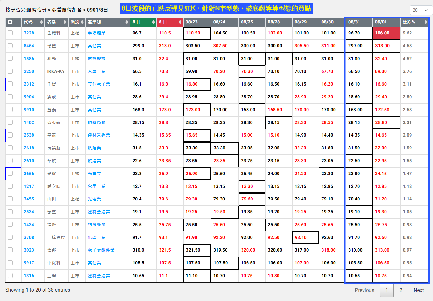Sort by 產業別 column arrows

click(127, 22)
